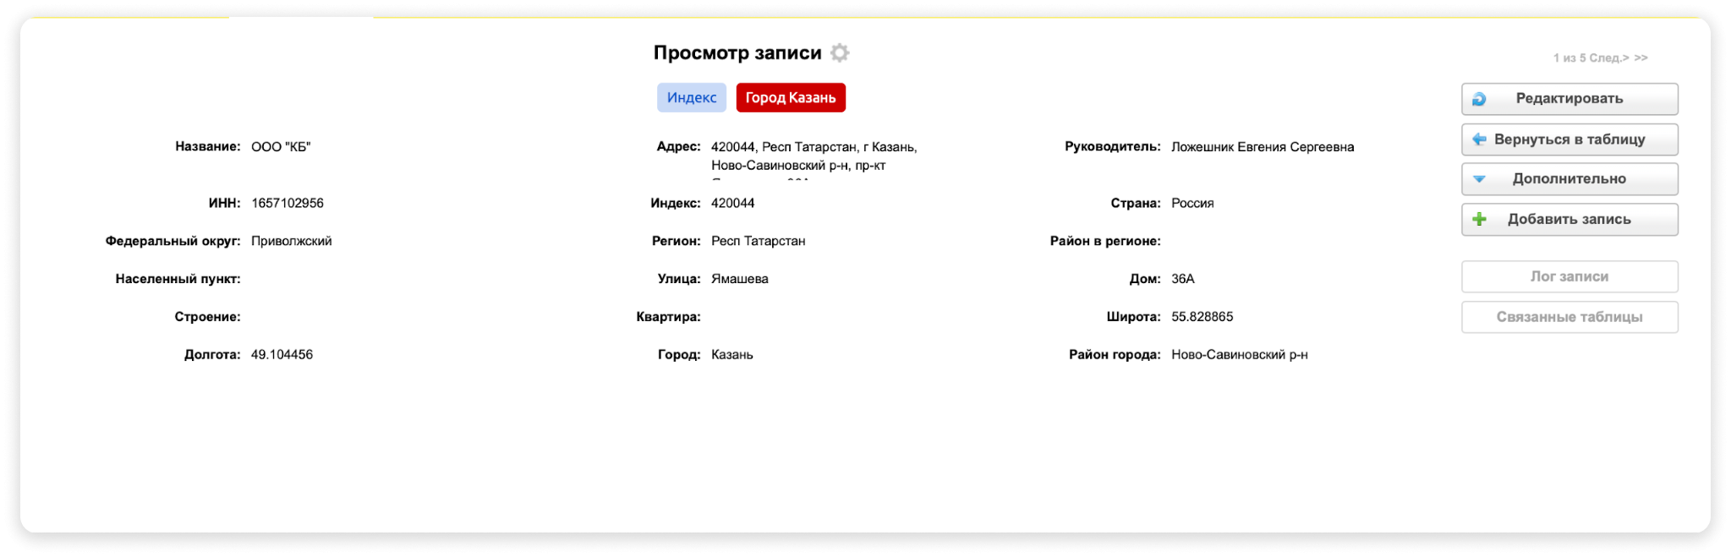The width and height of the screenshot is (1731, 557).
Task: Go to next record via След.>
Action: click(1608, 58)
